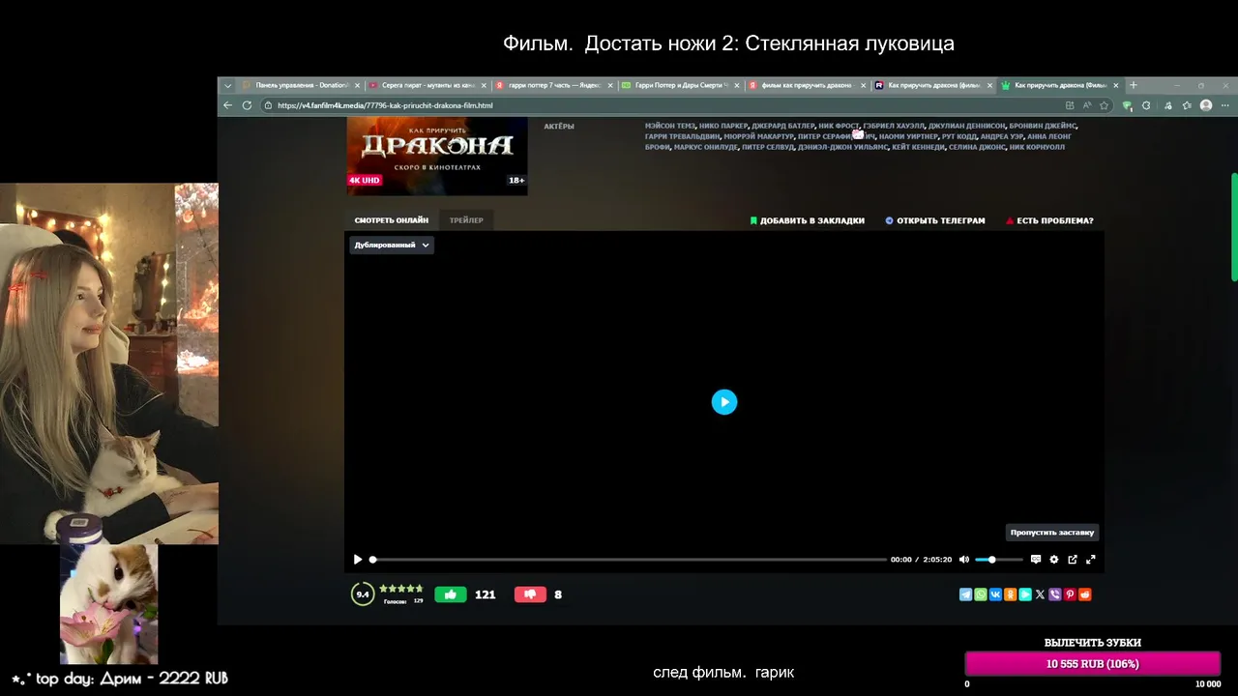
Task: Open player in pop-out window icon
Action: 1073,560
